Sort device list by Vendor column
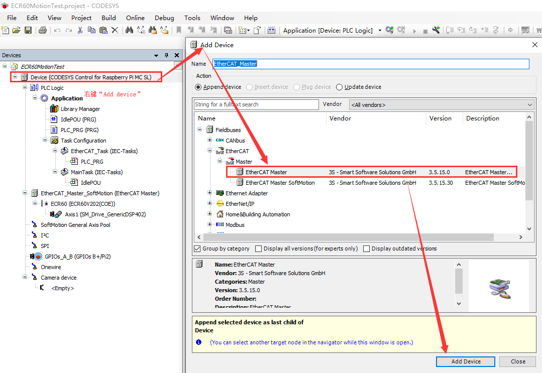The height and width of the screenshot is (373, 542). [376, 118]
